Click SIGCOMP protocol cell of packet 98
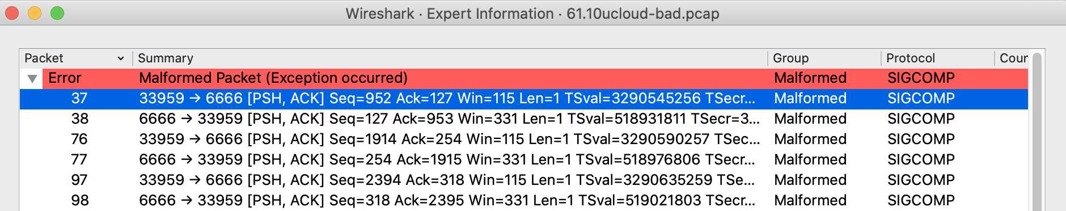 (x=921, y=201)
